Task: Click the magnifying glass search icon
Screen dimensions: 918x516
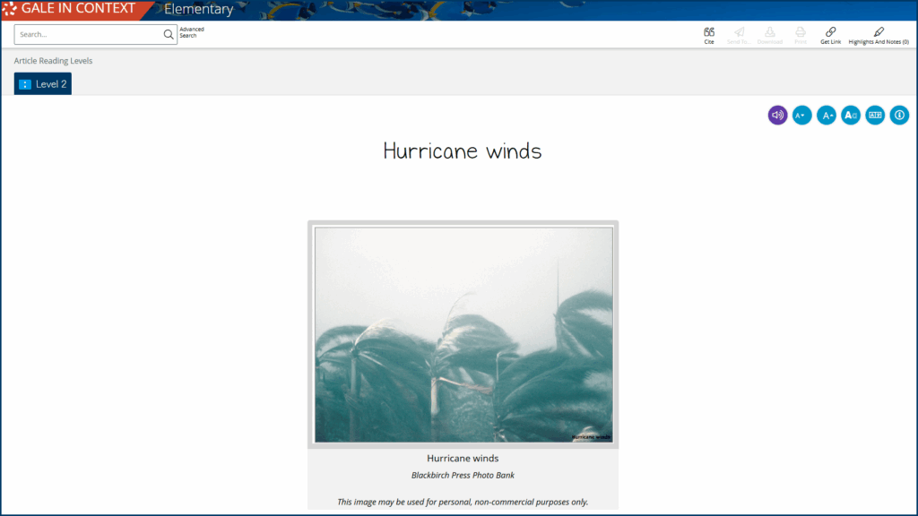Action: pos(169,35)
